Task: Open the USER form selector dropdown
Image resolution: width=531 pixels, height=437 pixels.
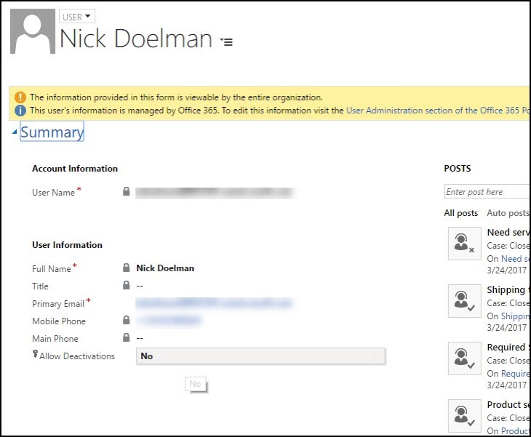Action: [77, 16]
